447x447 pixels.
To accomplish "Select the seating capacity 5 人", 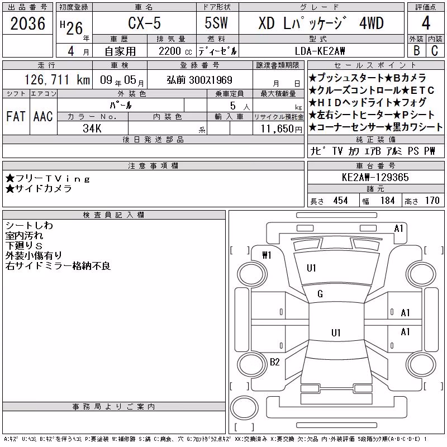I will [x=240, y=106].
